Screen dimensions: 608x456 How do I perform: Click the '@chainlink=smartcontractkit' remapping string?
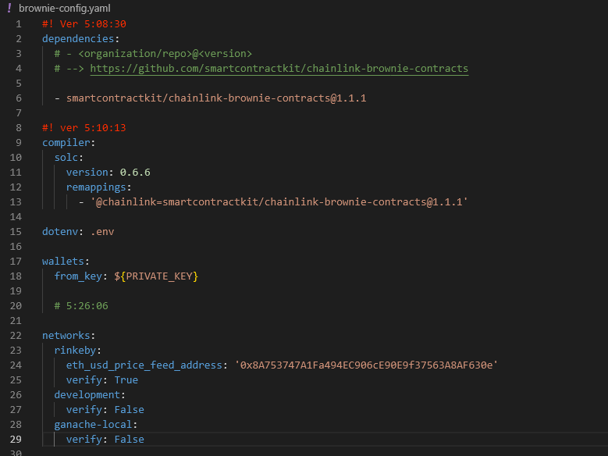pos(279,201)
